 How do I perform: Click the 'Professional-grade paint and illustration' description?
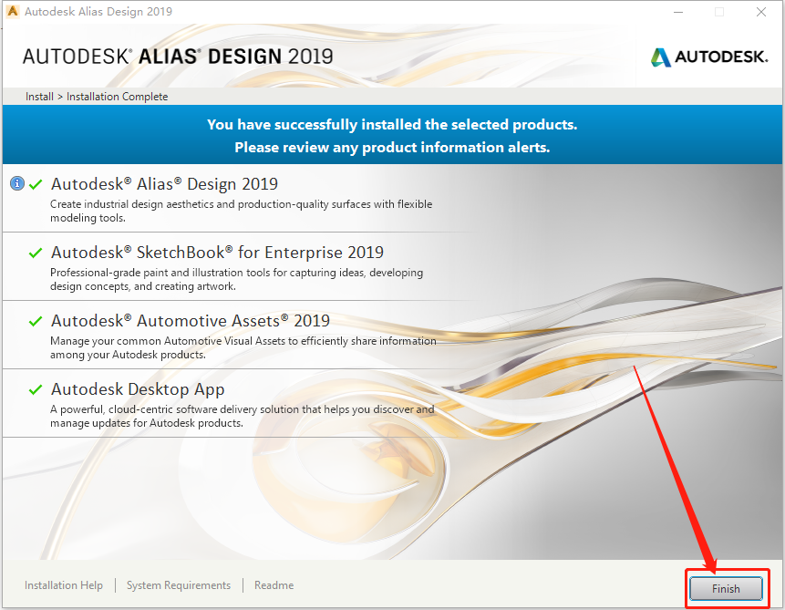click(236, 279)
